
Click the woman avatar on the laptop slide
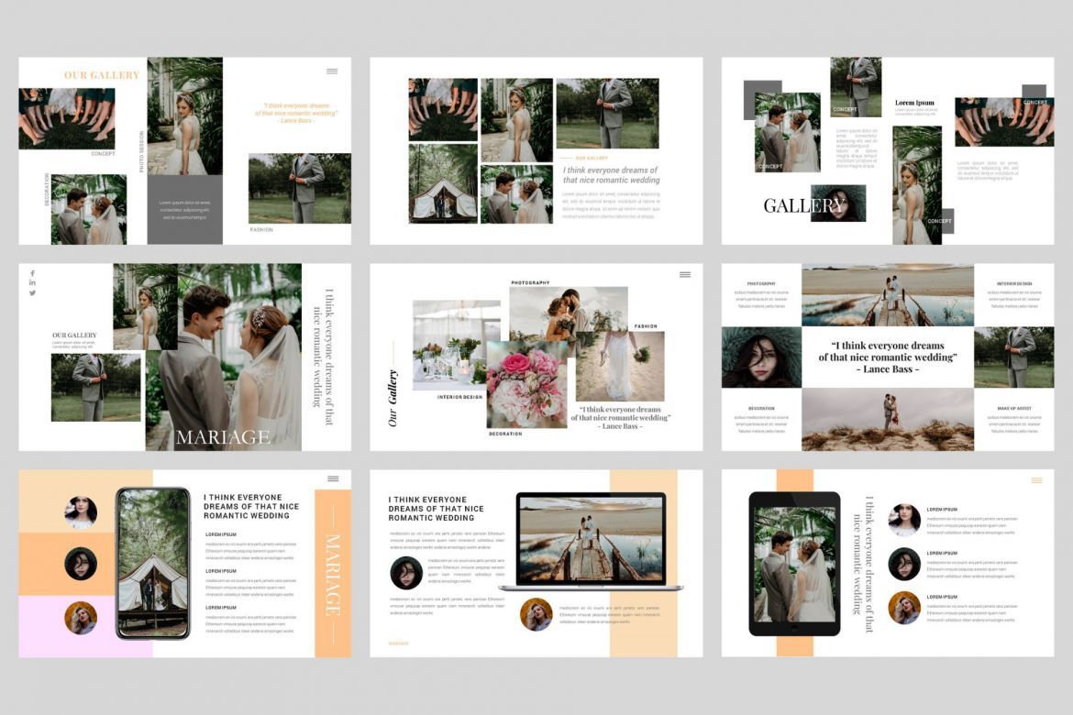tap(536, 612)
